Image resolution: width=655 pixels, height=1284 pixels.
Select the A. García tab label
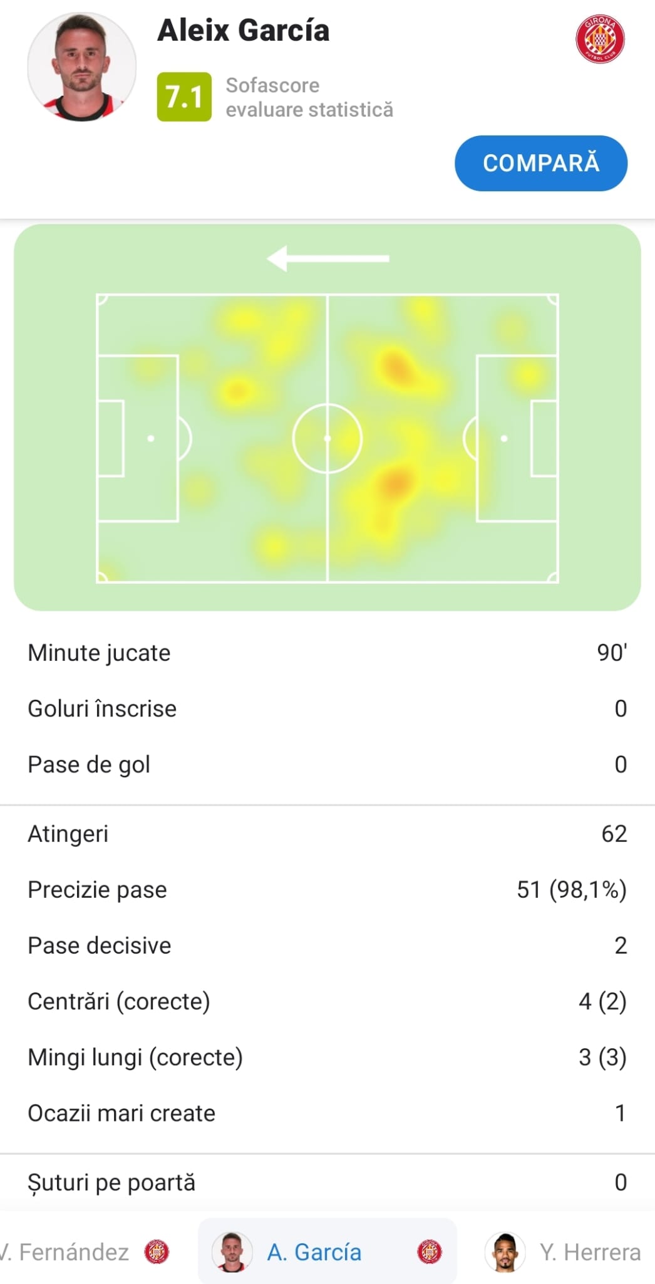tap(314, 1252)
